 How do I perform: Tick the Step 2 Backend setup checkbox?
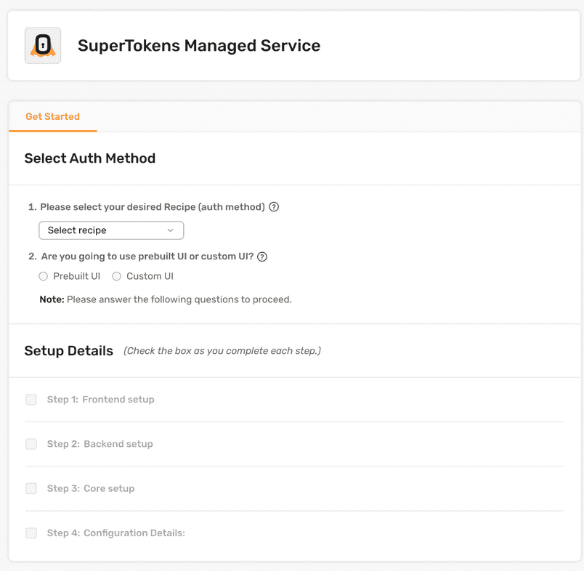coord(31,444)
